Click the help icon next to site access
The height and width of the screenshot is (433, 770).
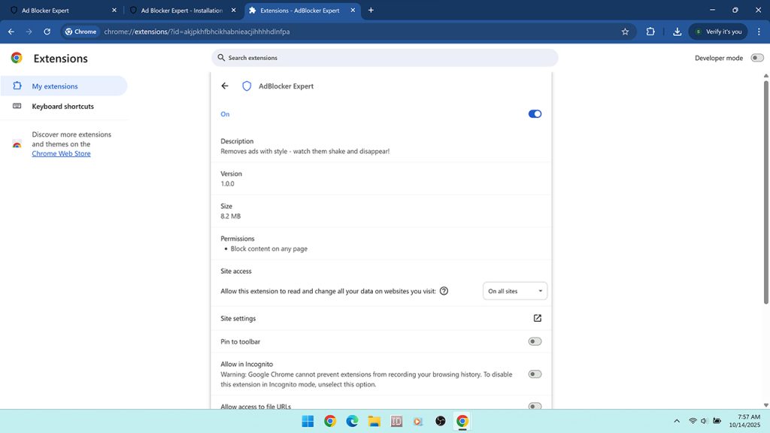pos(444,291)
